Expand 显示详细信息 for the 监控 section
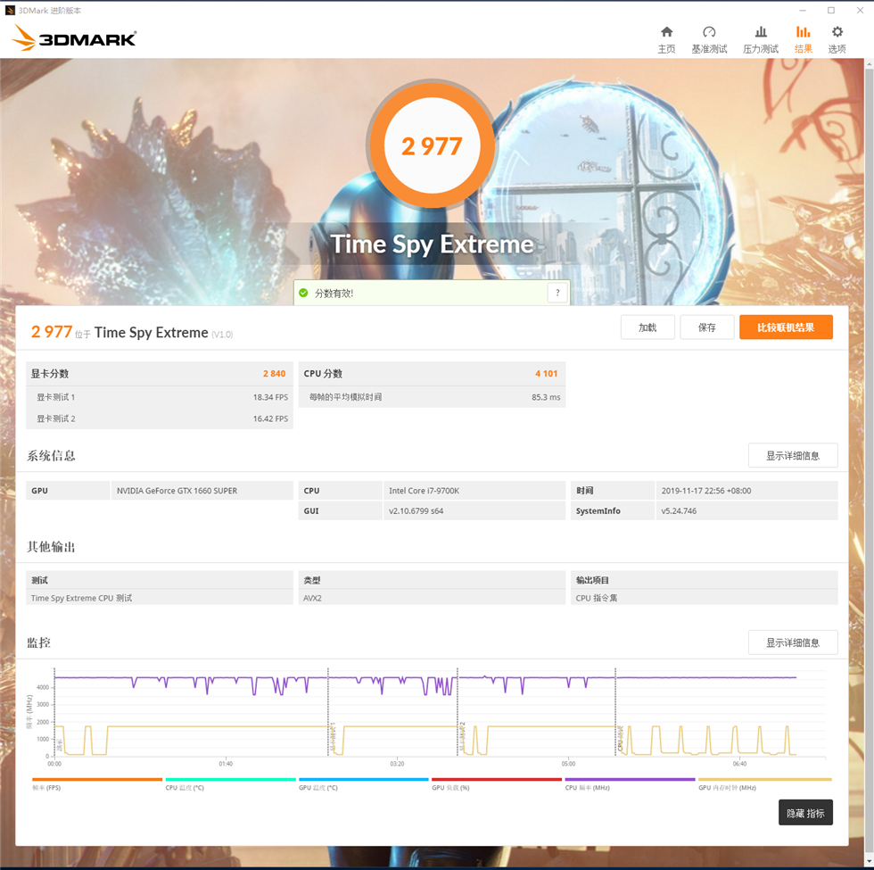874x870 pixels. coord(792,642)
